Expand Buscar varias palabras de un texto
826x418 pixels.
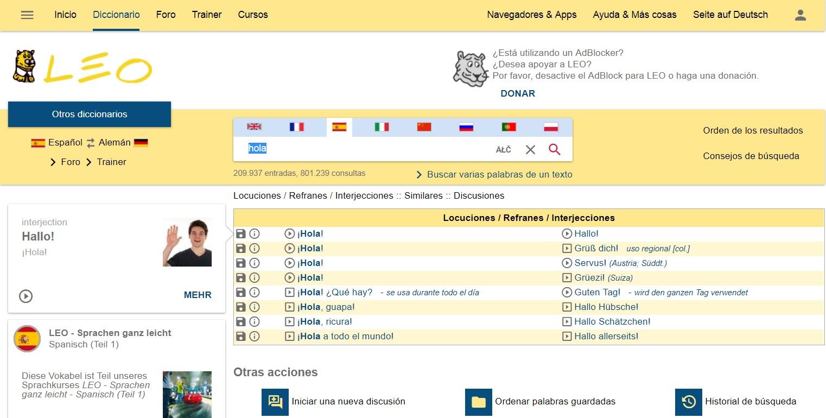tap(494, 175)
